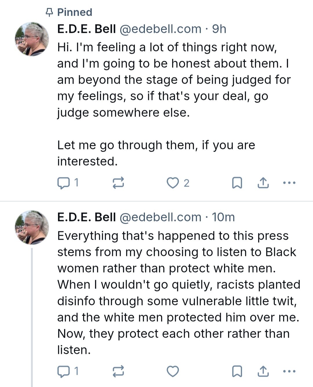The height and width of the screenshot is (387, 313).
Task: Open E.D.E. Bell name on the pinned post
Action: (86, 29)
